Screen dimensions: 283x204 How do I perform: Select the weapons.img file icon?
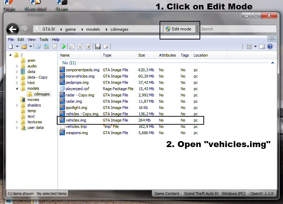point(62,132)
